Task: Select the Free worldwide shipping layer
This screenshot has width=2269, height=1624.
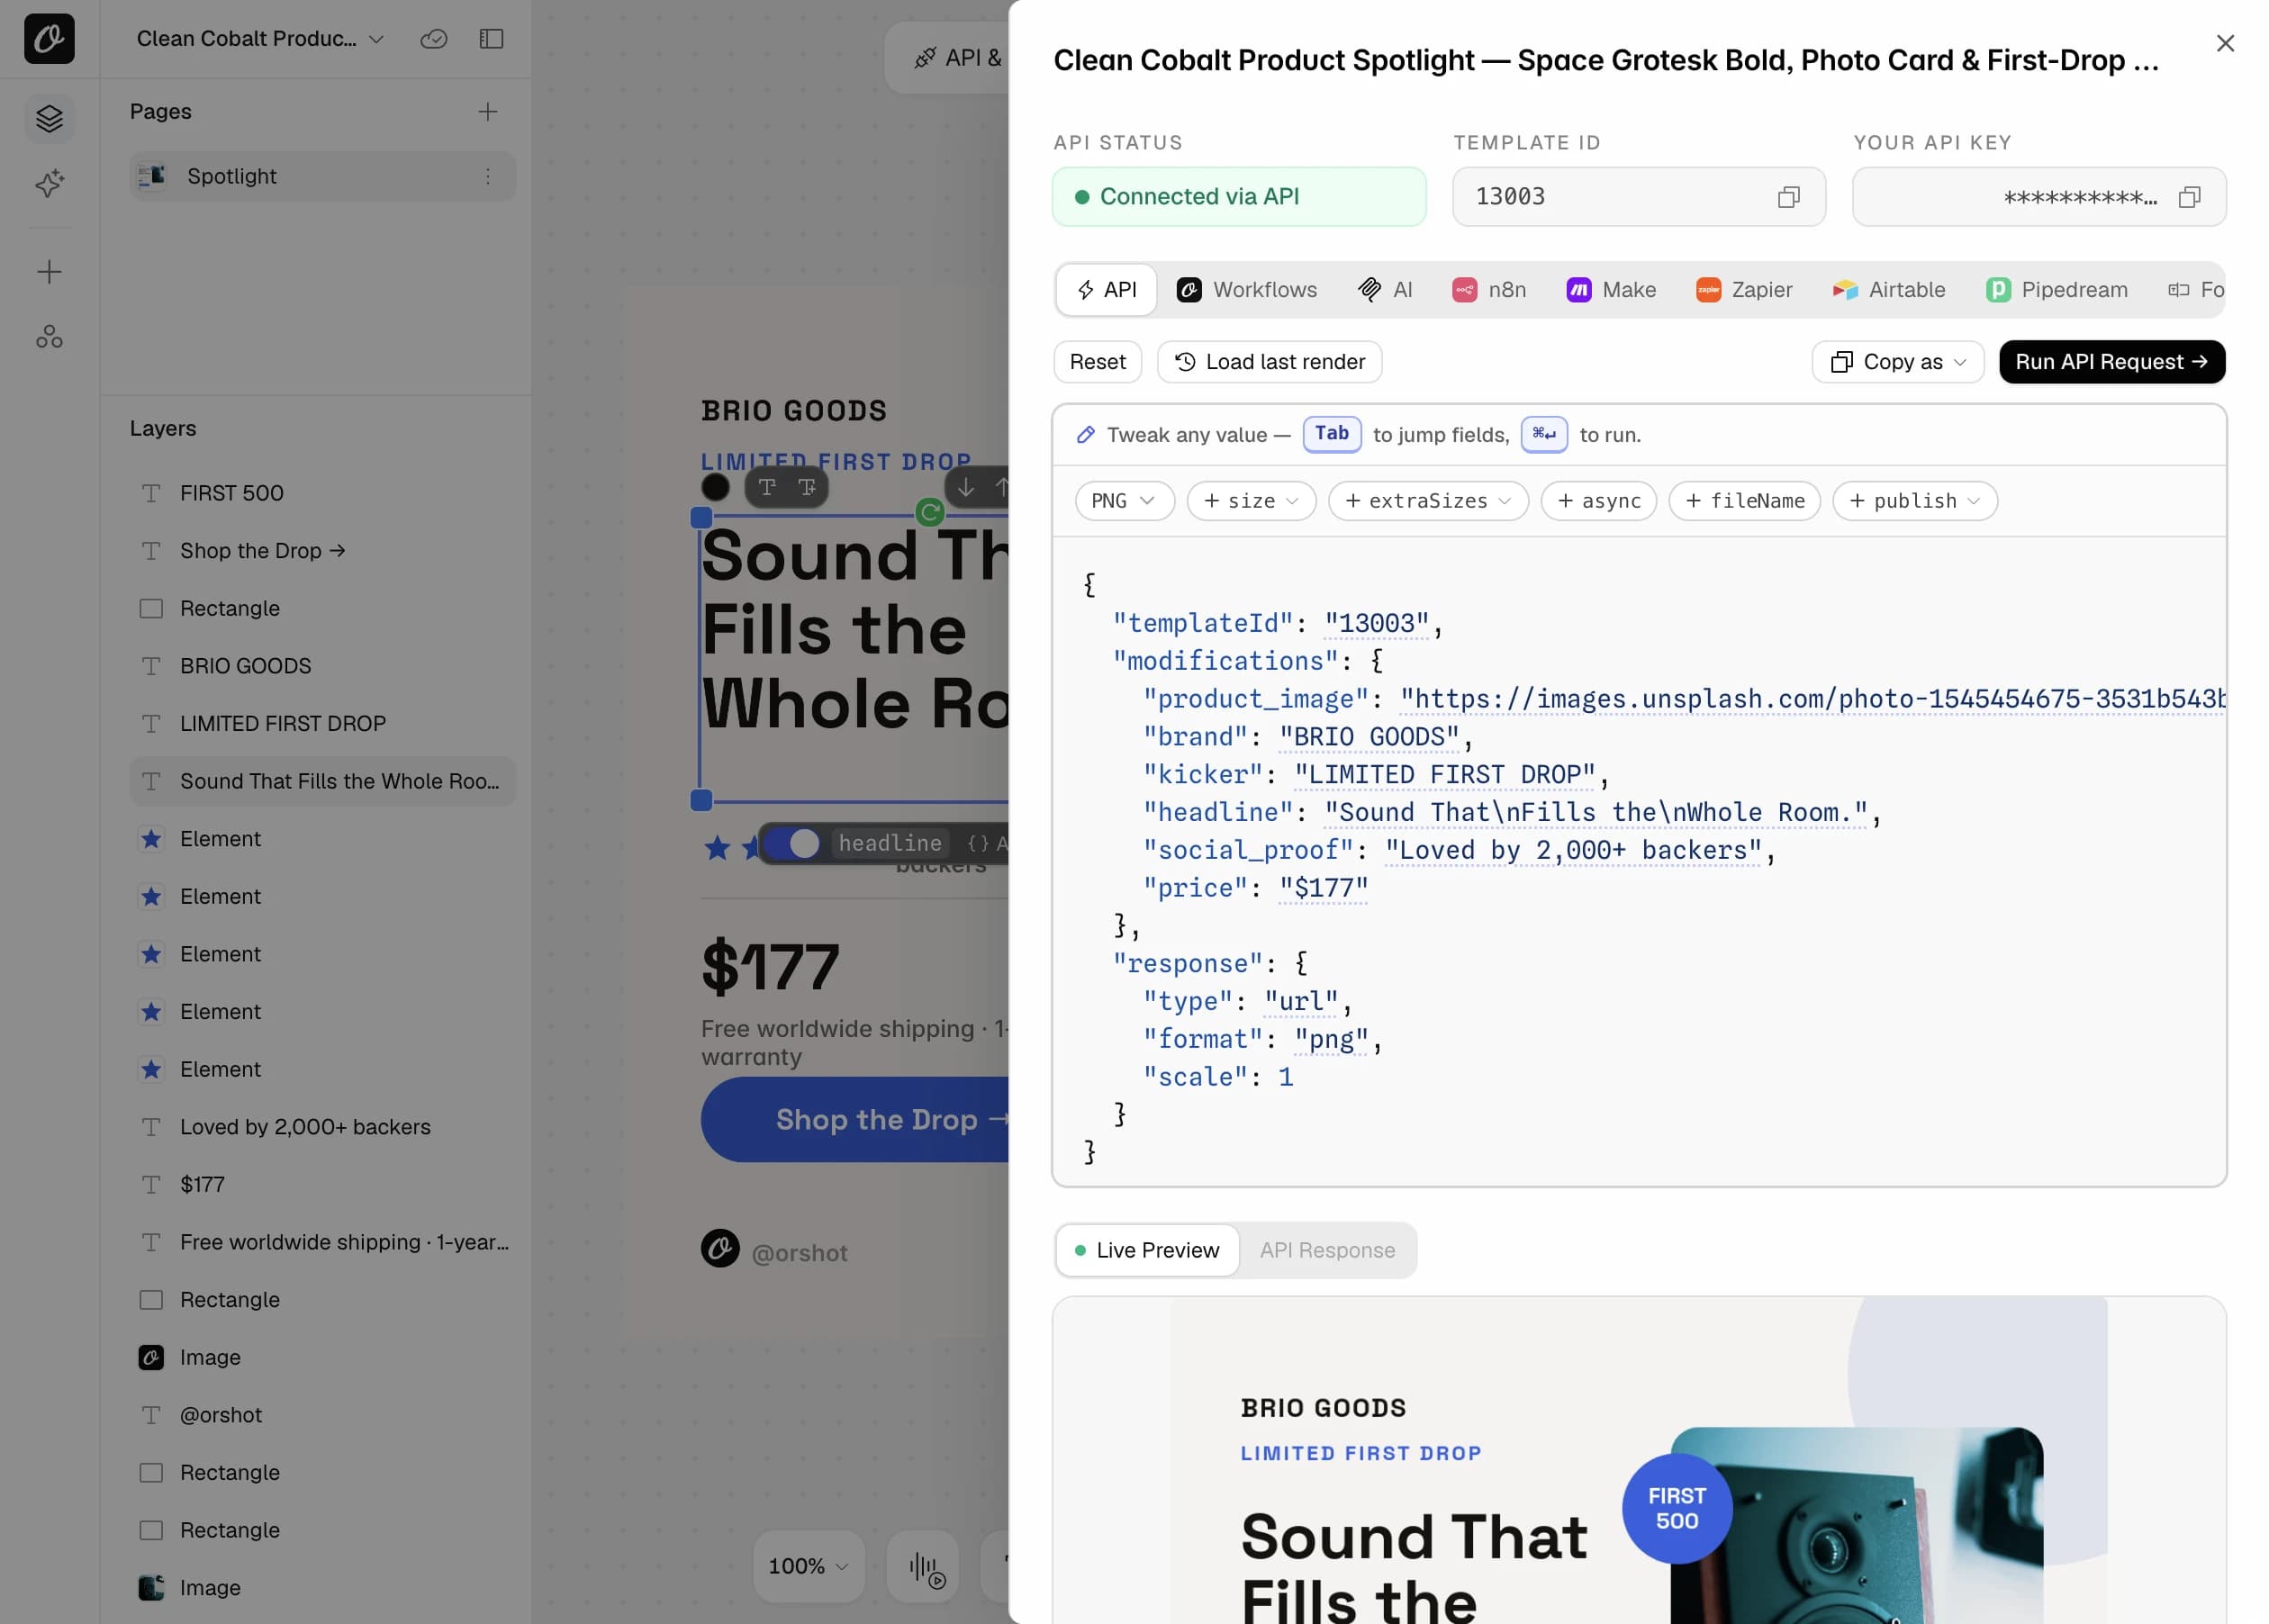Action: (x=322, y=1242)
